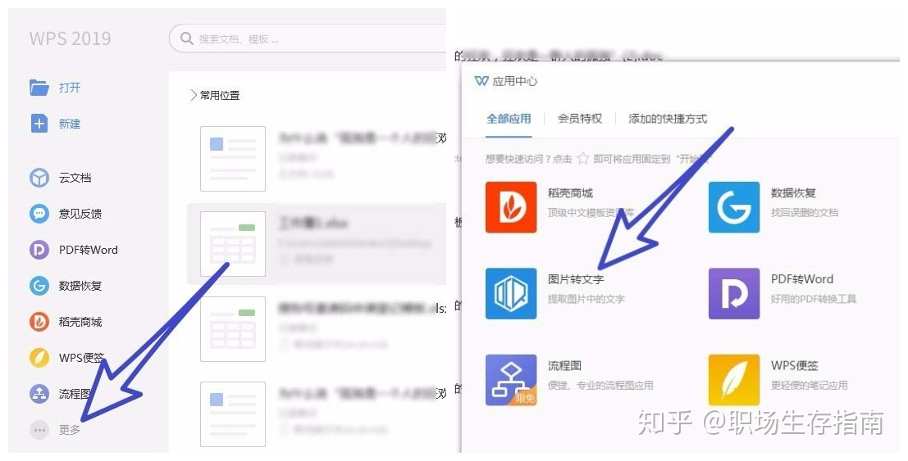Image resolution: width=908 pixels, height=461 pixels.
Task: Open the 图片转文字 app icon
Action: pos(511,293)
